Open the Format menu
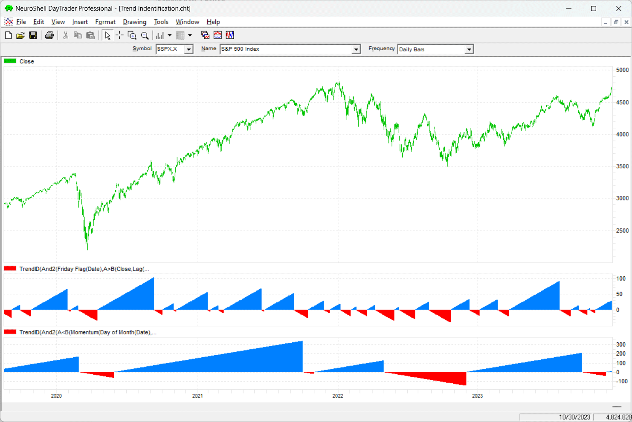Image resolution: width=632 pixels, height=422 pixels. click(105, 22)
